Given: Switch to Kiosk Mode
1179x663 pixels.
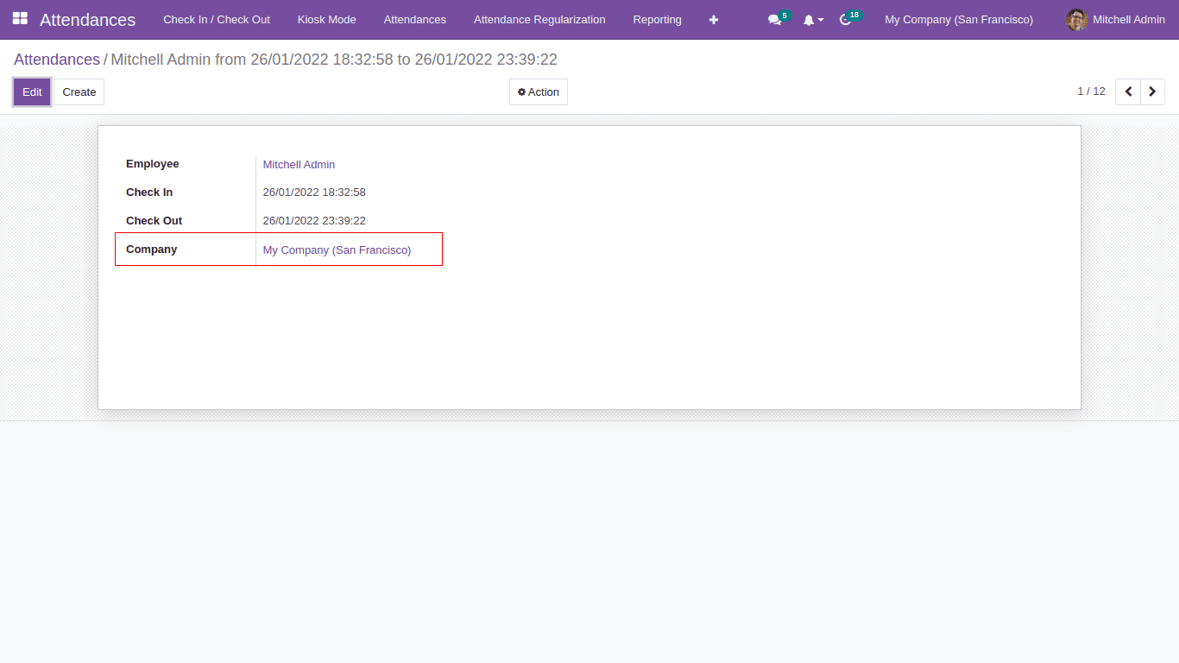Looking at the screenshot, I should [326, 19].
